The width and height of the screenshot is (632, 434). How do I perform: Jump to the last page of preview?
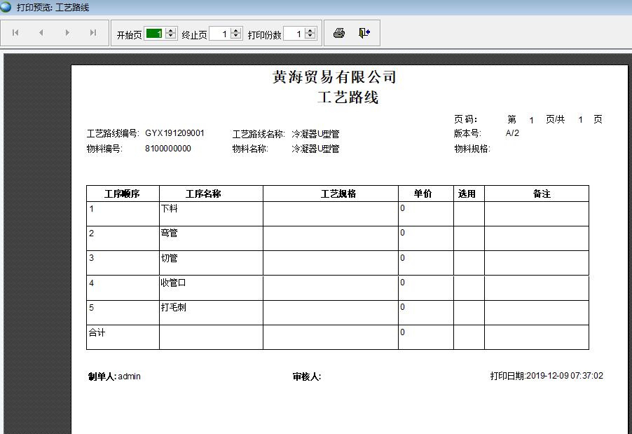(x=93, y=33)
